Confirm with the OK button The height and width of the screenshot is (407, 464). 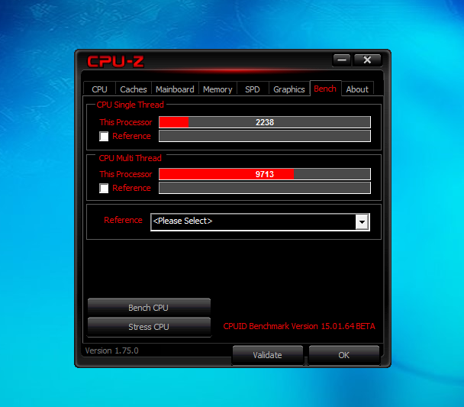(x=344, y=355)
